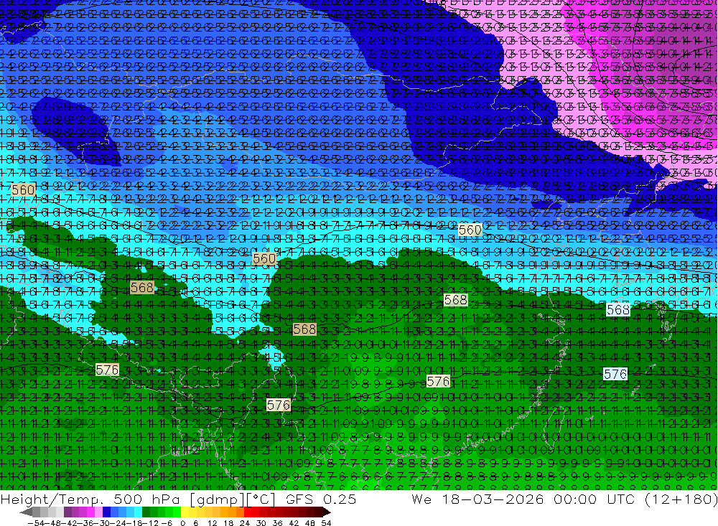Click the '18' scale label
The height and width of the screenshot is (526, 718).
pos(228,523)
